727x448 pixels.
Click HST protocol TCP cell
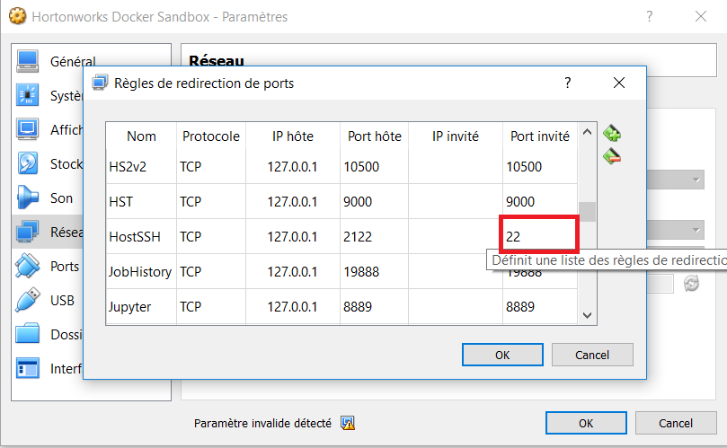pos(211,201)
